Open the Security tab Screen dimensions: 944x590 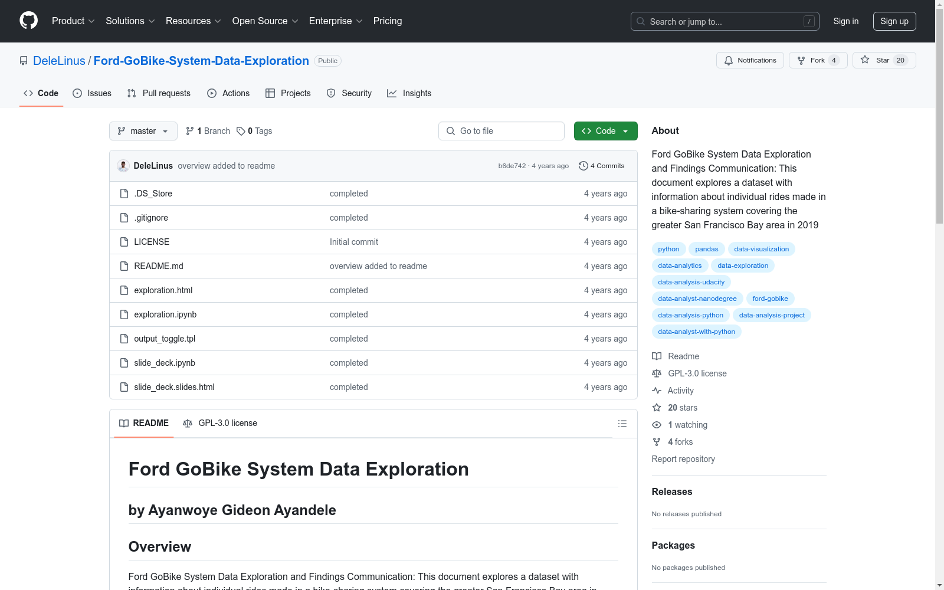coord(349,93)
